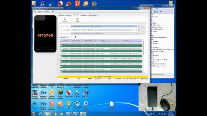207x116 pixels.
Task: Open the red Snapdragon shortcut on top desktop row
Action: point(60,4)
